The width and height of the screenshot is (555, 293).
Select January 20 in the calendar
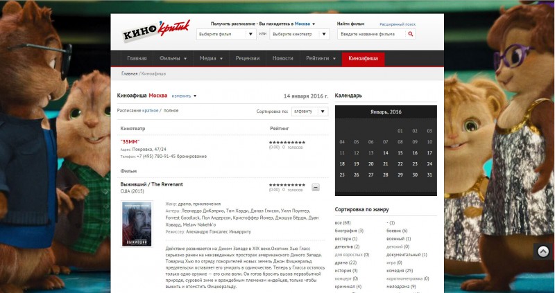click(370, 164)
